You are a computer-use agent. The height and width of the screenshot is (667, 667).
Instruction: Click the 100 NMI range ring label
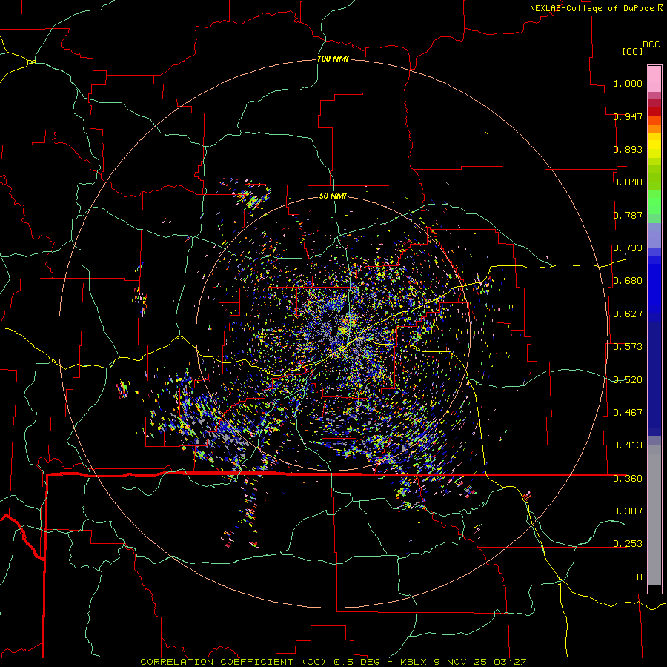333,59
